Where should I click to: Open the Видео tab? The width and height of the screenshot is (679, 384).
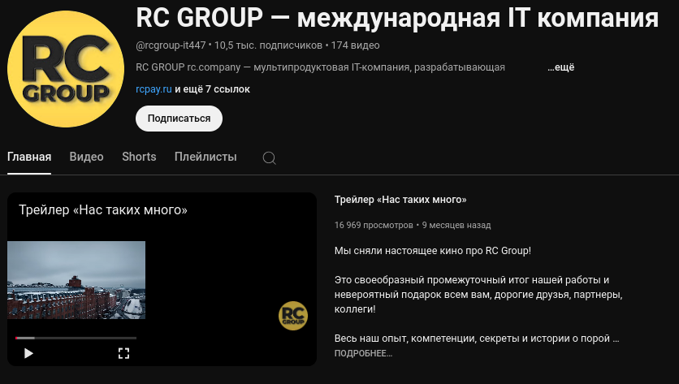pos(87,157)
